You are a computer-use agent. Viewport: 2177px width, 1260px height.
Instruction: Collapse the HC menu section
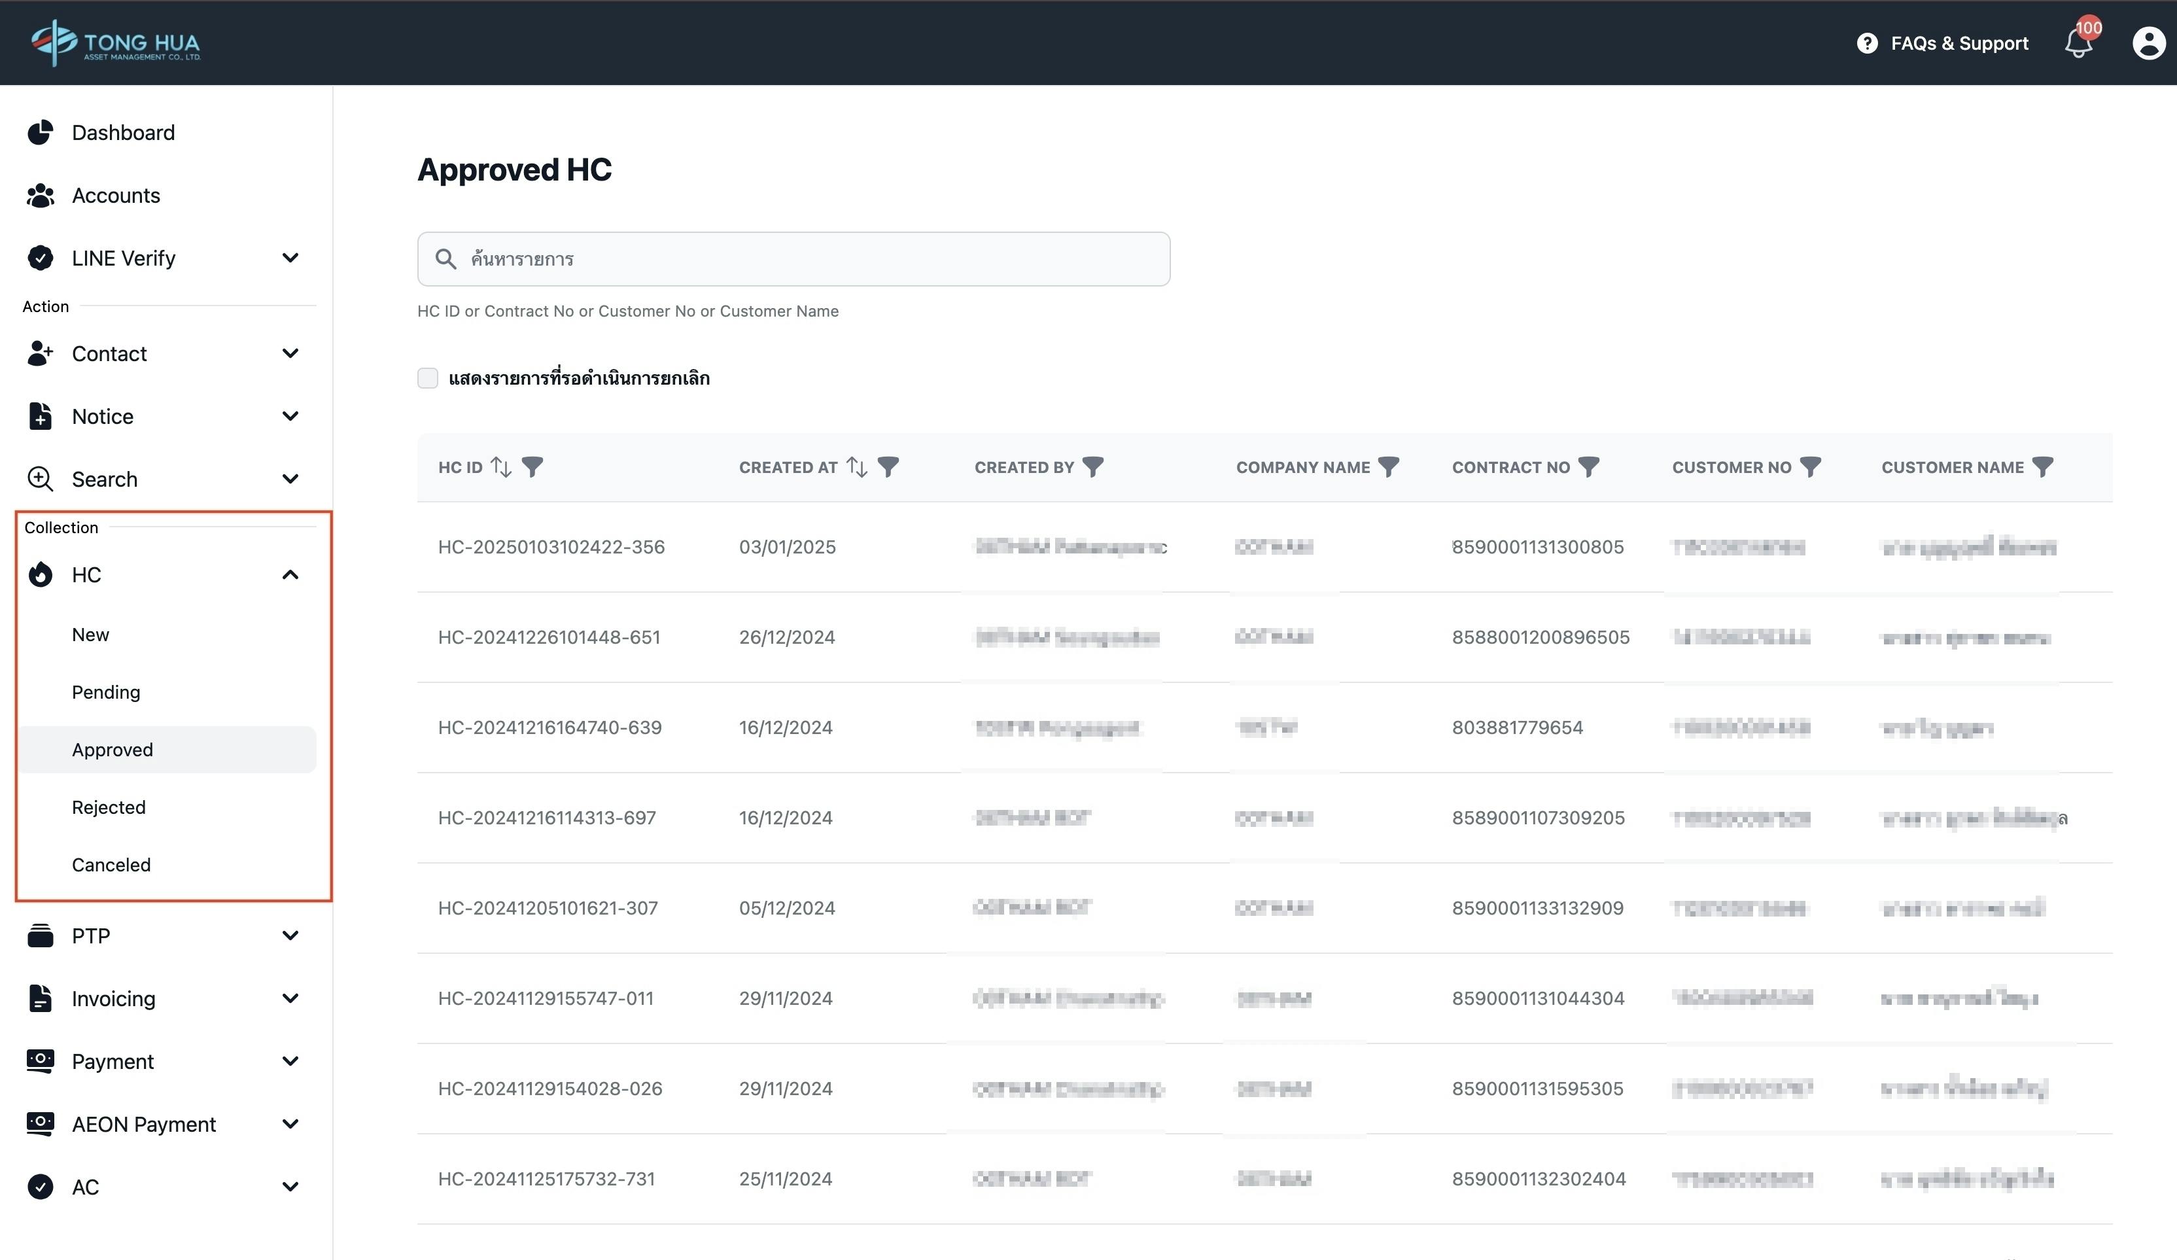290,576
